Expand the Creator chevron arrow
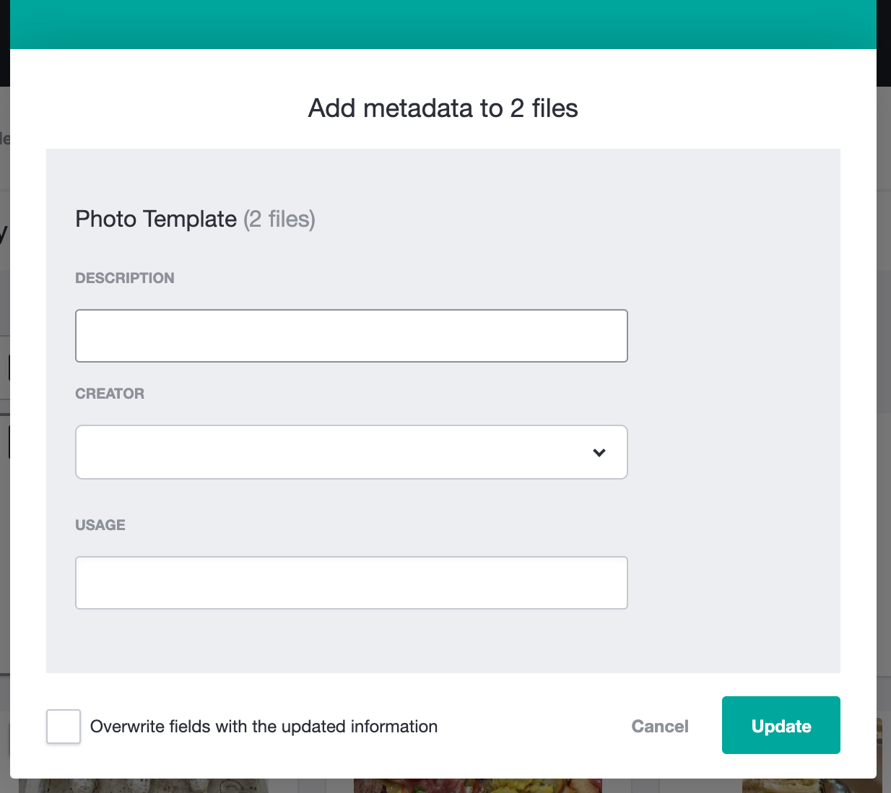Viewport: 891px width, 793px height. (x=599, y=453)
